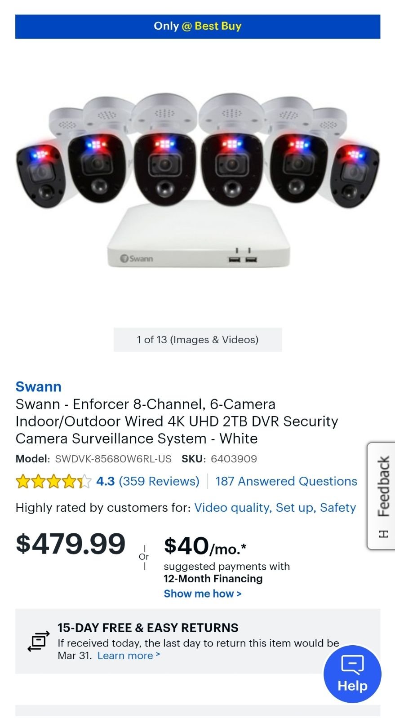The width and height of the screenshot is (395, 718).
Task: Expand Show me how financing details
Action: tap(203, 594)
